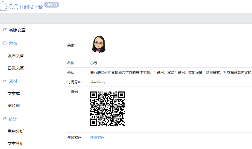Click the blue 修改密码 link
The width and height of the screenshot is (252, 149).
[x=97, y=137]
